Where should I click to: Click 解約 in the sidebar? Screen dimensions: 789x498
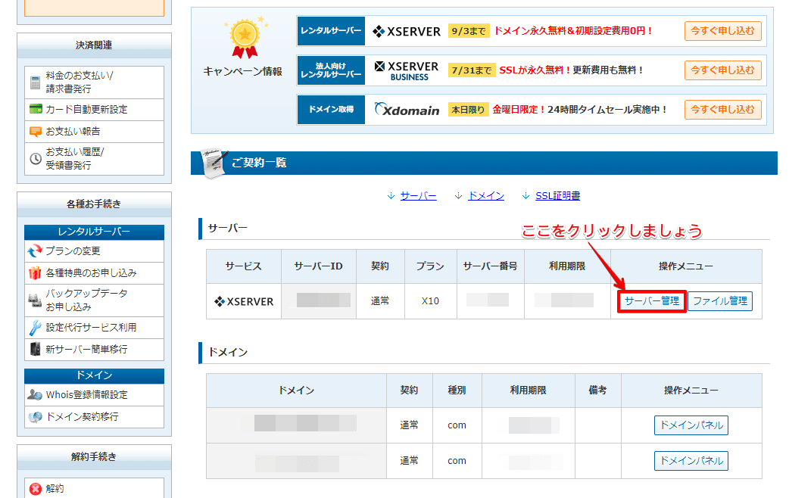pyautogui.click(x=94, y=488)
